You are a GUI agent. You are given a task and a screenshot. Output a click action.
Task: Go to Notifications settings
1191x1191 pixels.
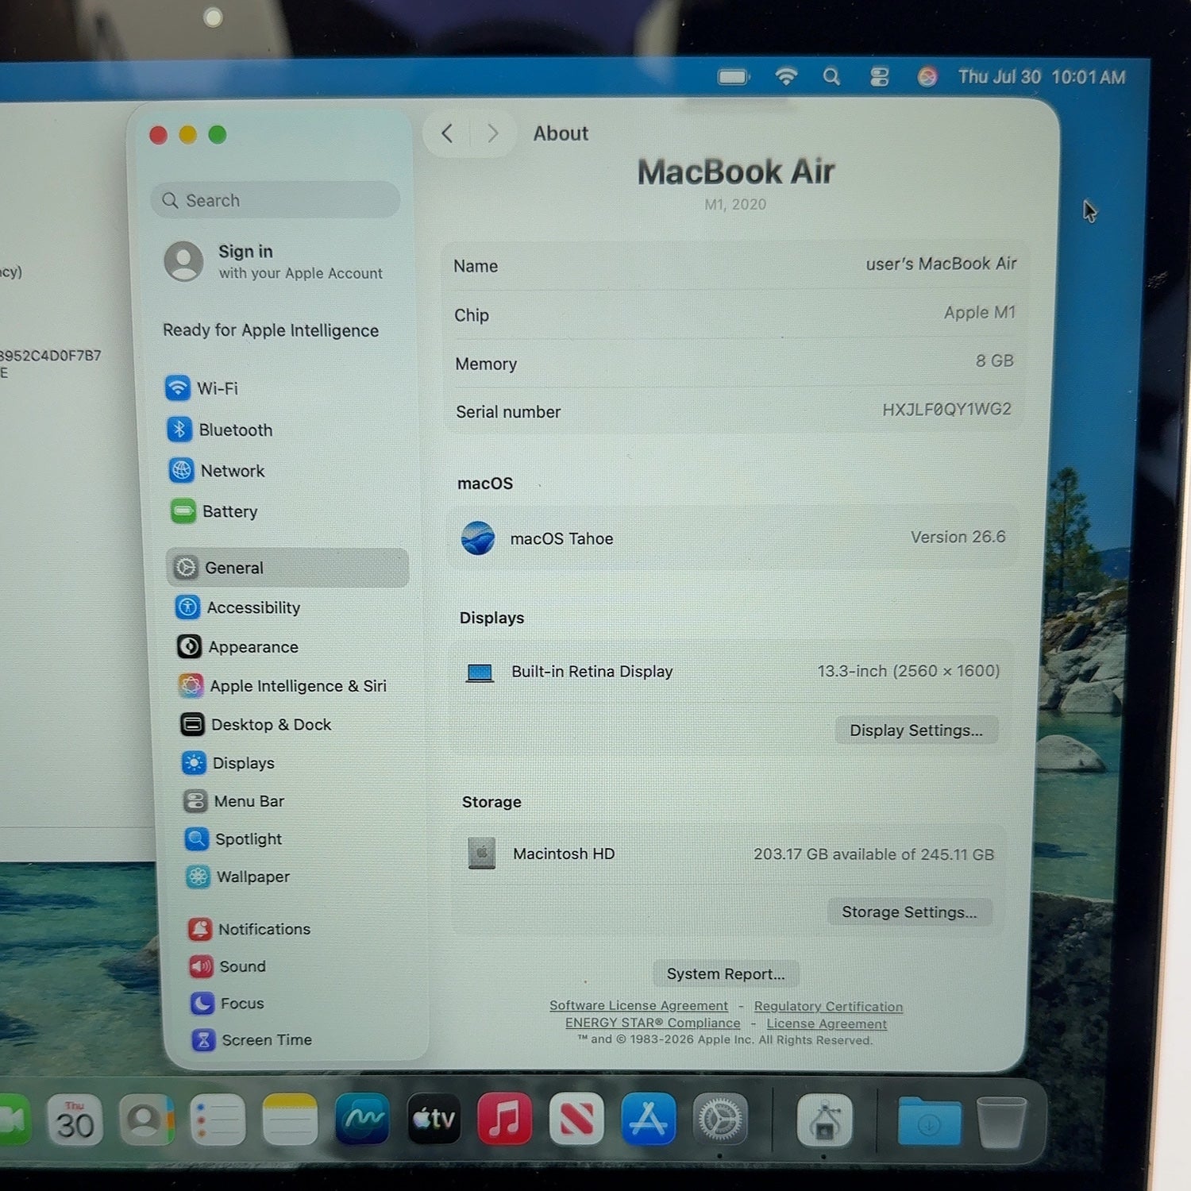coord(249,929)
